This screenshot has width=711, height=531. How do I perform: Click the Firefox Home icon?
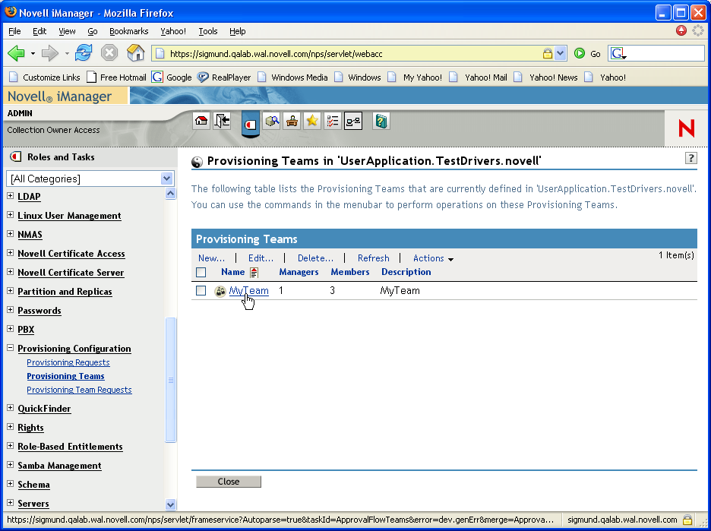(135, 53)
